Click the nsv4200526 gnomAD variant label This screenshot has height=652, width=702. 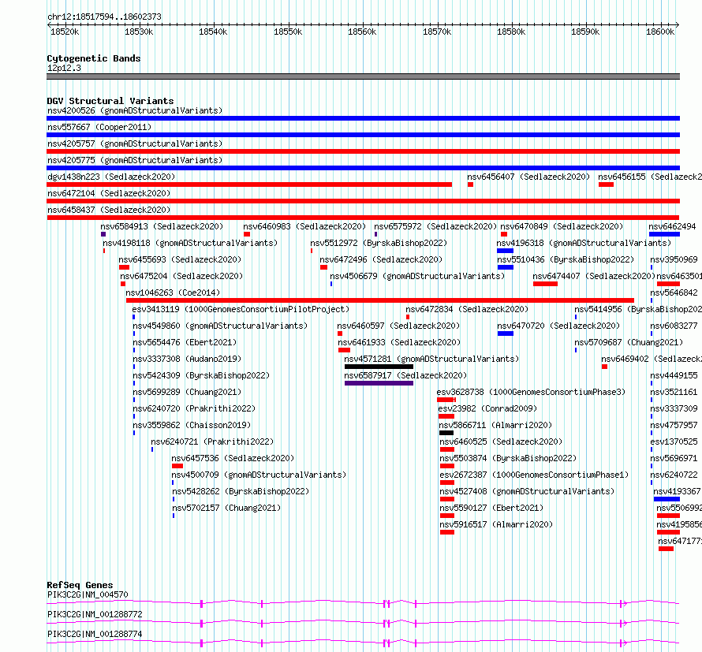135,110
